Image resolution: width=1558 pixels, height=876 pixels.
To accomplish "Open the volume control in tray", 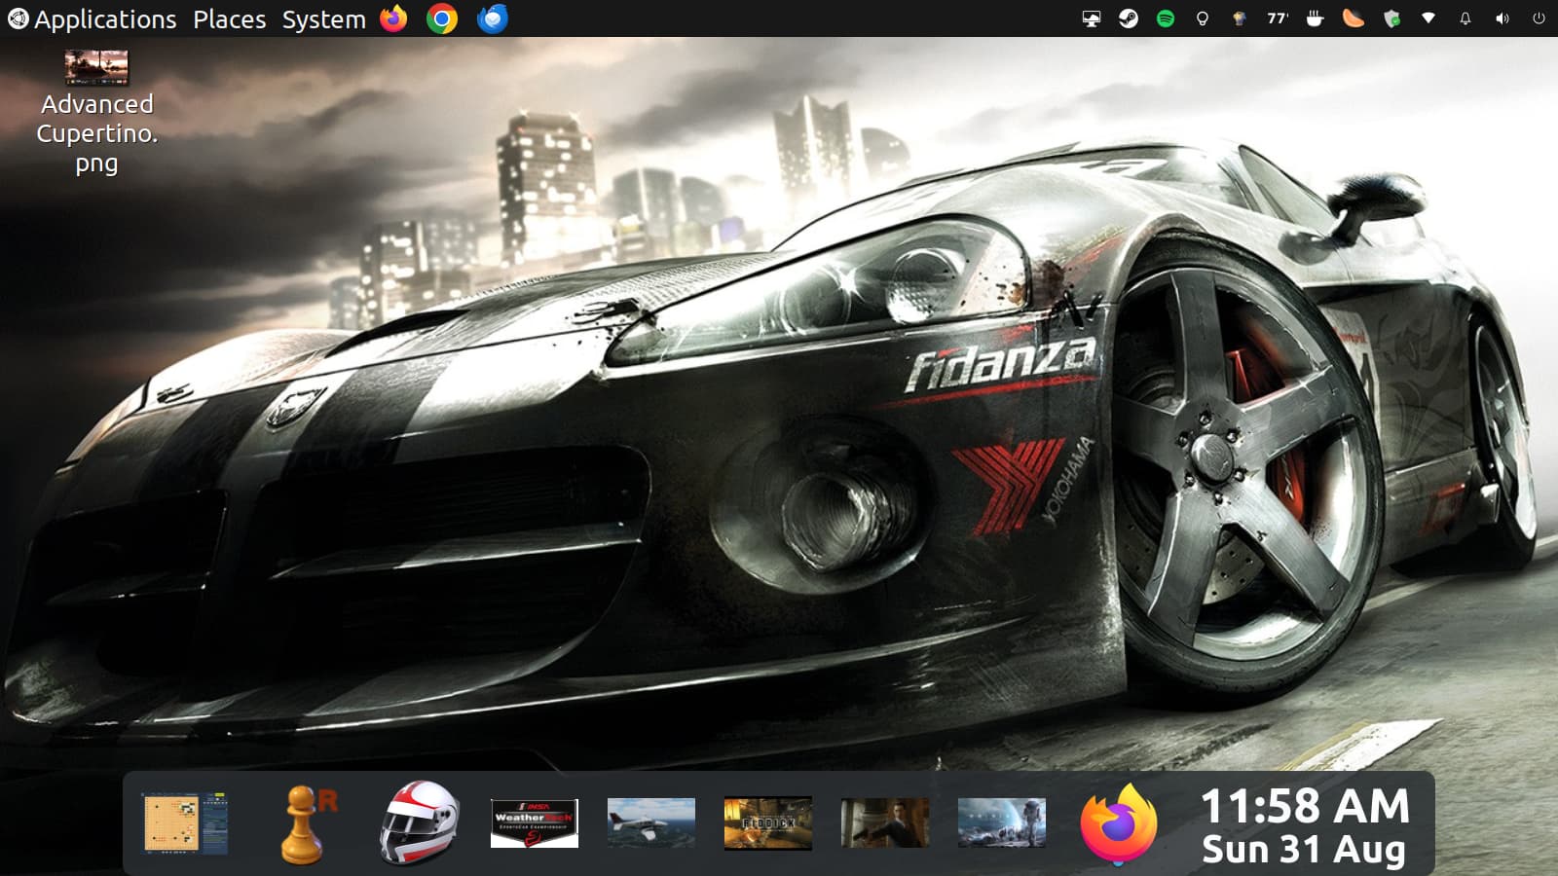I will click(1502, 18).
